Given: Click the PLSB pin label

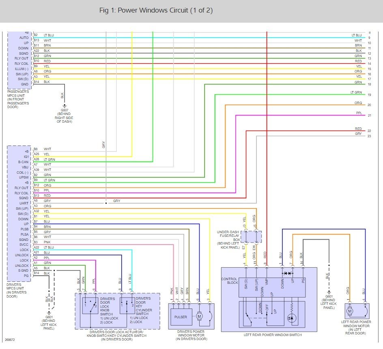Looking at the screenshot, I should pyautogui.click(x=24, y=229).
